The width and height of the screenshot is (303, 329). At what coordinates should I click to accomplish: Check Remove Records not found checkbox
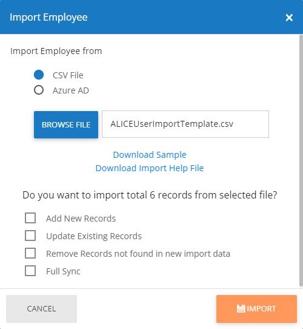pyautogui.click(x=30, y=253)
